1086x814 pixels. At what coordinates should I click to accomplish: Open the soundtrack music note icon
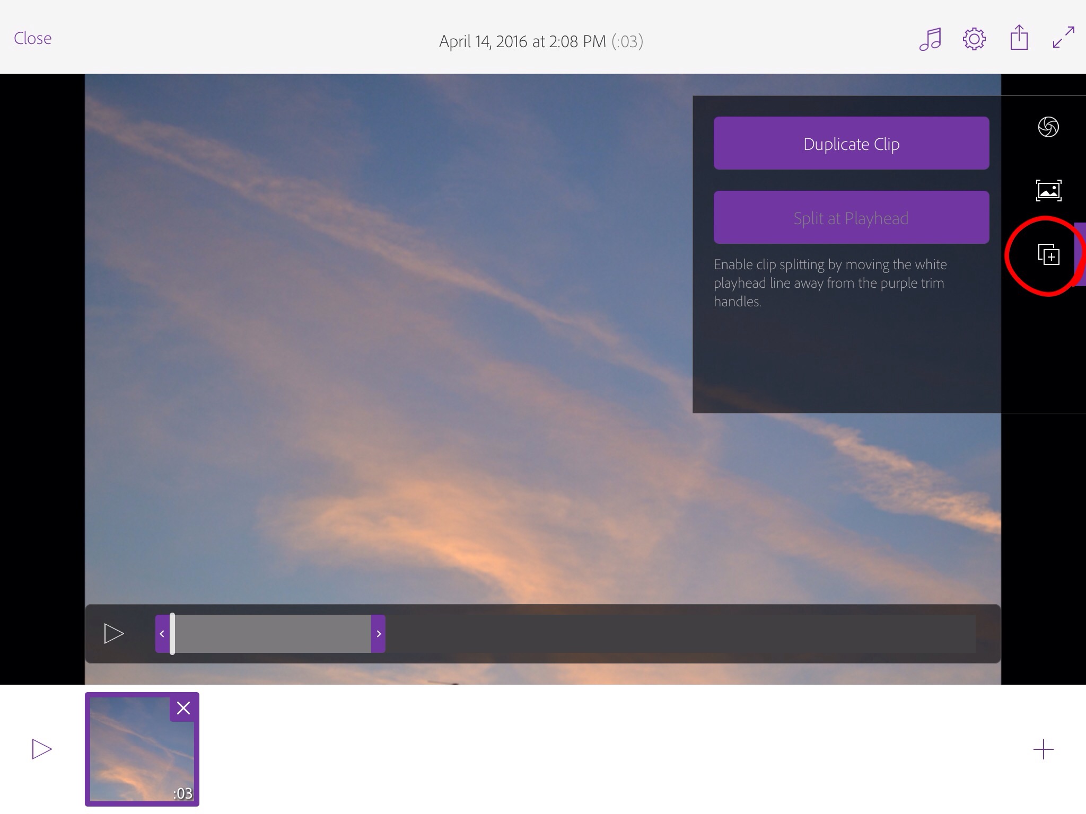click(930, 39)
